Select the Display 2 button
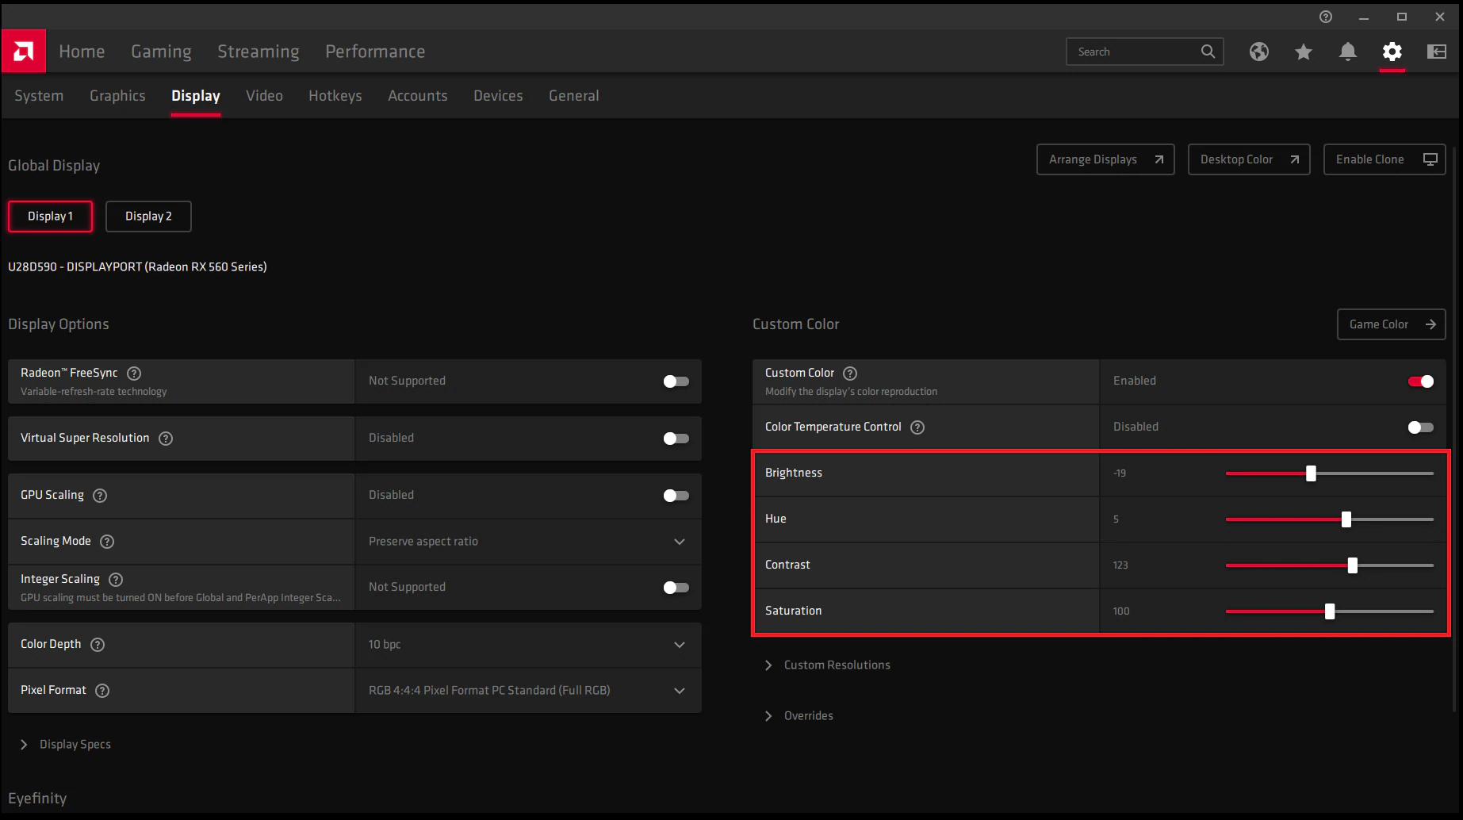The height and width of the screenshot is (820, 1463). pos(148,216)
